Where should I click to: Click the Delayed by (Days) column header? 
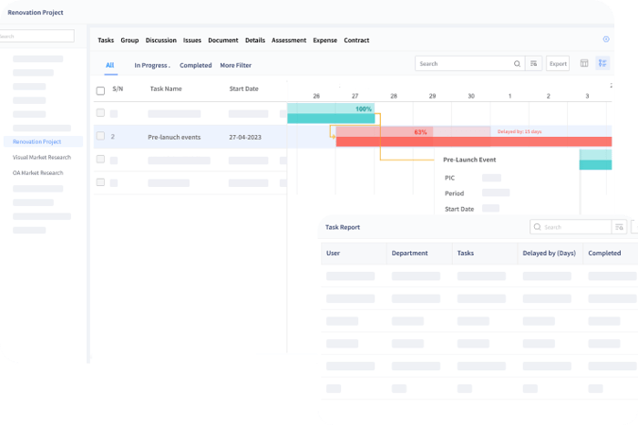click(x=549, y=253)
